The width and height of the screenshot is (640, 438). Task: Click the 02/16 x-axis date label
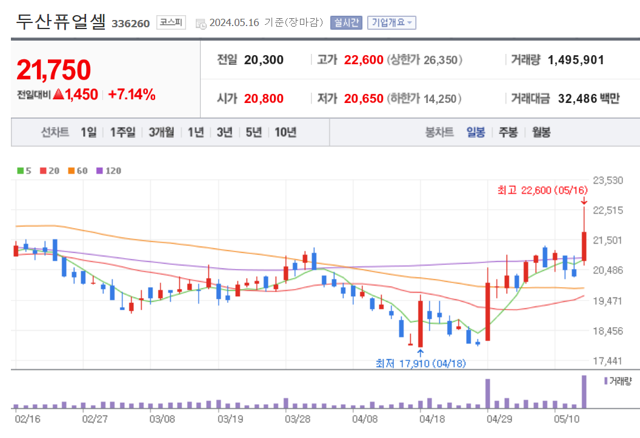click(27, 419)
